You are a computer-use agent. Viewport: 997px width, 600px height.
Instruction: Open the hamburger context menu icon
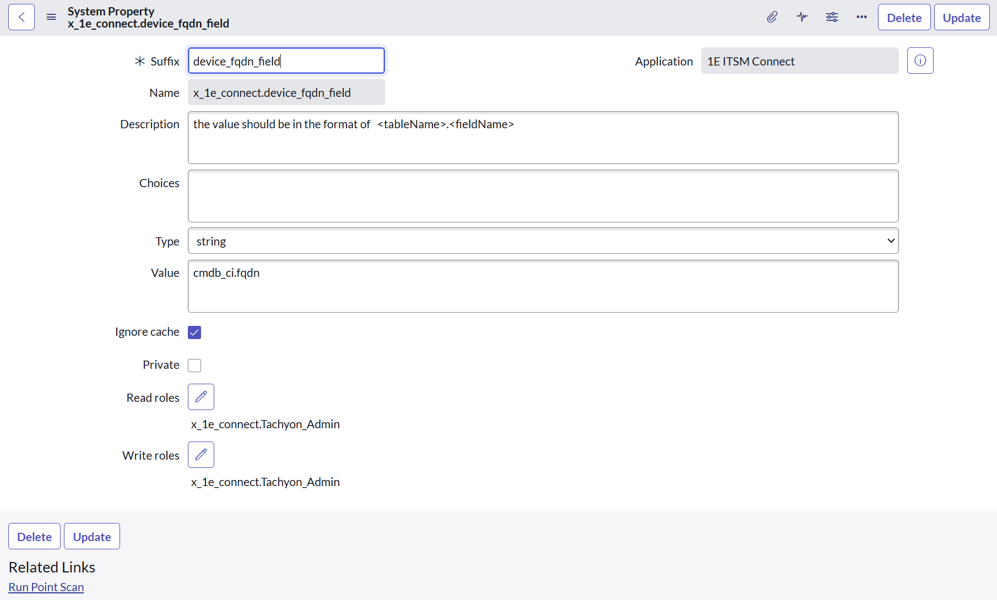(51, 17)
